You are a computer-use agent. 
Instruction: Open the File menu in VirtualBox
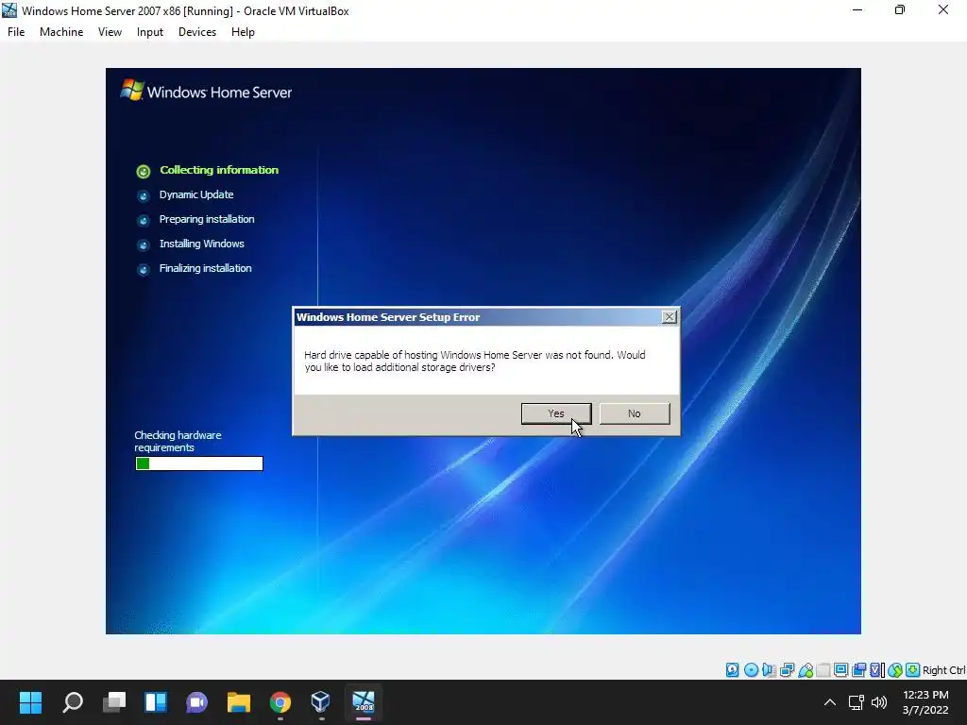point(16,32)
